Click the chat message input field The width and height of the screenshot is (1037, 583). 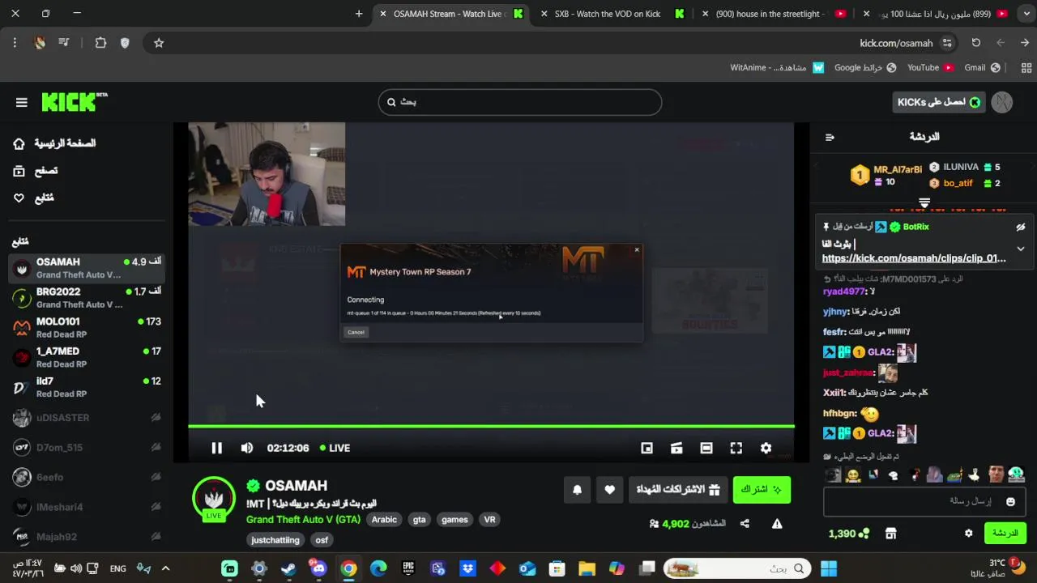tap(924, 502)
